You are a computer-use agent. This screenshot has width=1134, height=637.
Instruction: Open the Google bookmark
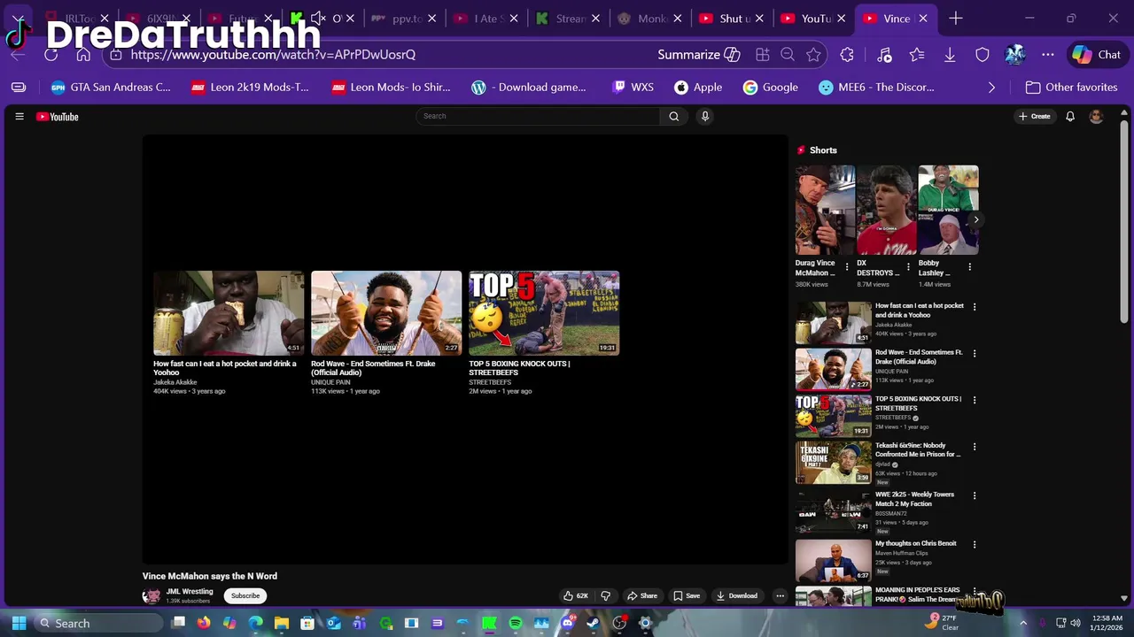pos(770,87)
